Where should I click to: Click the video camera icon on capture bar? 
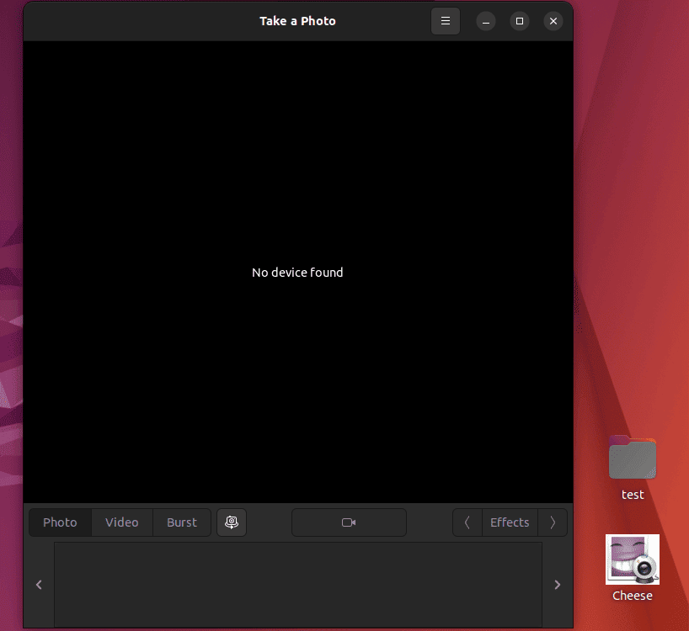tap(349, 522)
